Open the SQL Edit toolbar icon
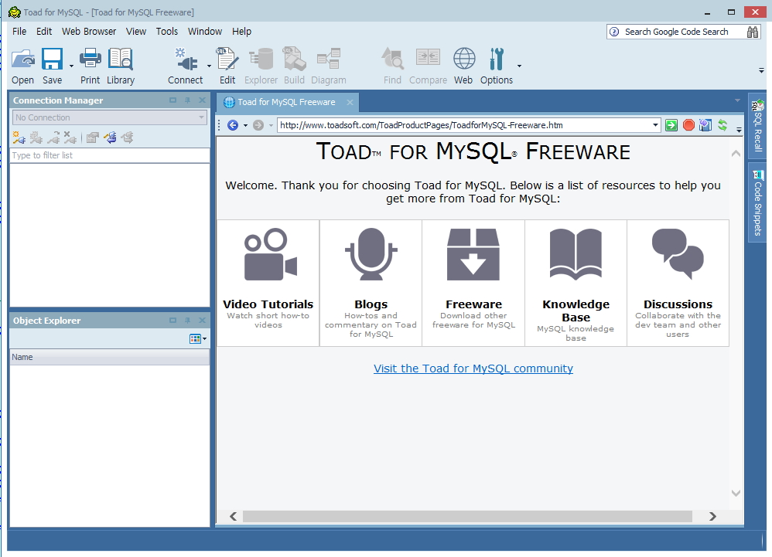772x557 pixels. click(x=227, y=59)
